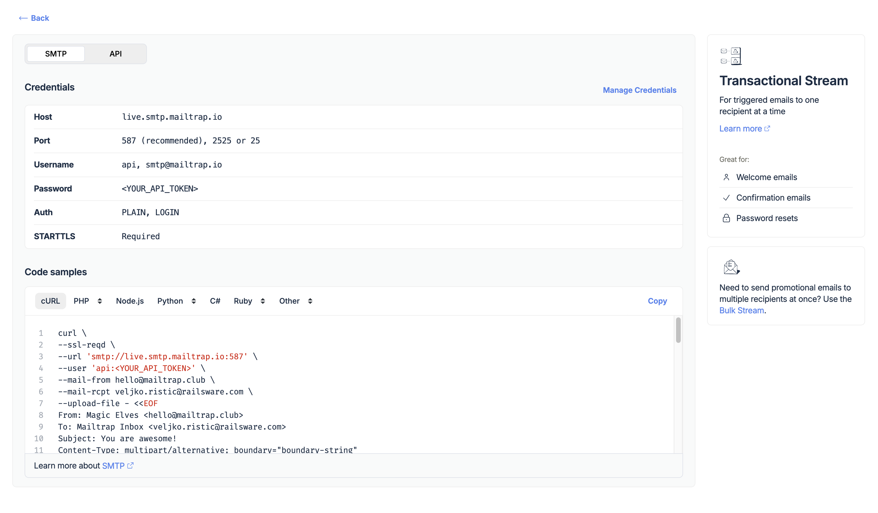Click the open envelope promotional icon
This screenshot has height=513, width=878.
click(x=731, y=267)
